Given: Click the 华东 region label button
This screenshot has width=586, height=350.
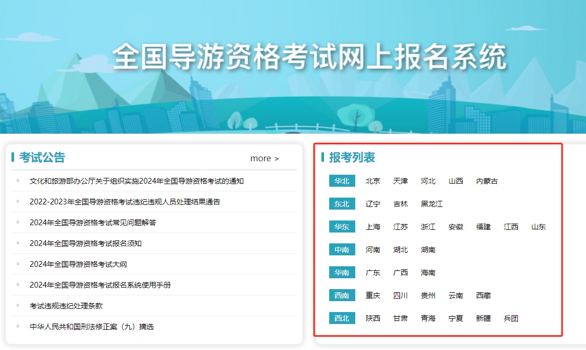Looking at the screenshot, I should coord(342,227).
